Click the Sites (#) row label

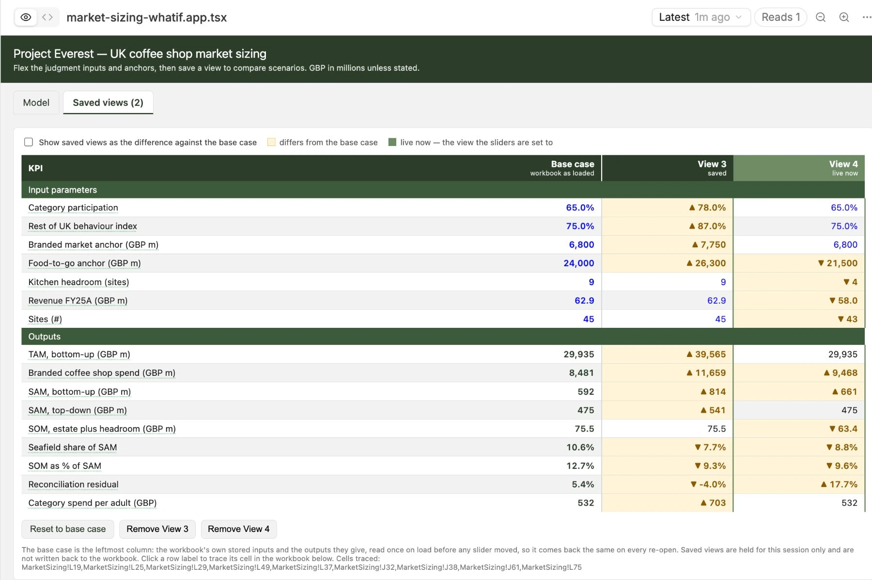tap(45, 319)
